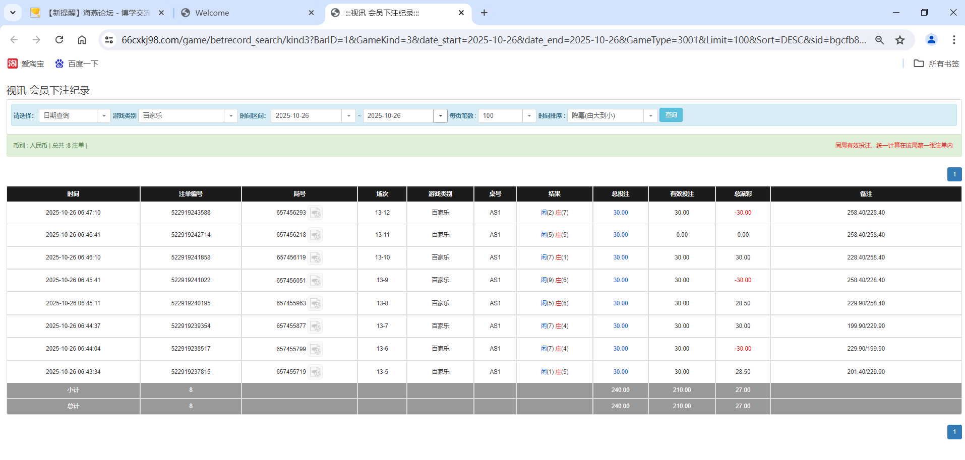The height and width of the screenshot is (460, 965).
Task: Reload the current page
Action: (x=59, y=40)
